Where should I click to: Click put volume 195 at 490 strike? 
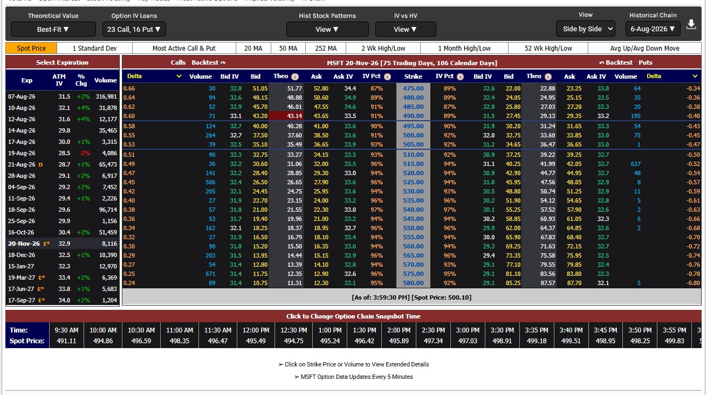click(635, 116)
